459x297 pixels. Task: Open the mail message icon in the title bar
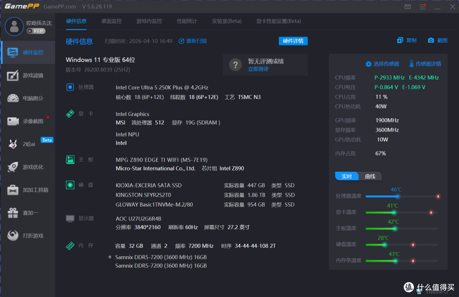pos(408,7)
